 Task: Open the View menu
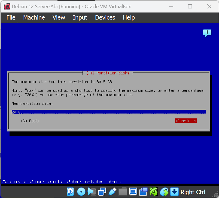click(x=59, y=18)
